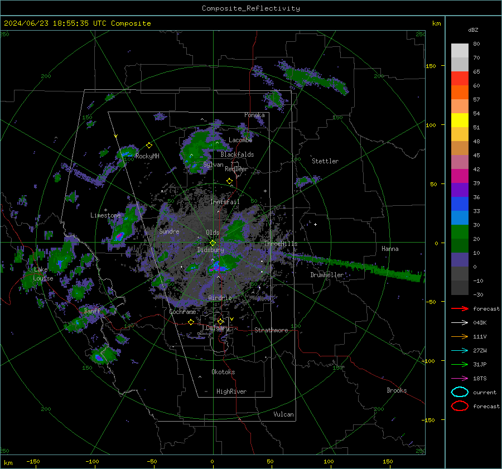502x469 pixels.
Task: Click the magenta 18TS arrow icon
Action: tap(460, 379)
